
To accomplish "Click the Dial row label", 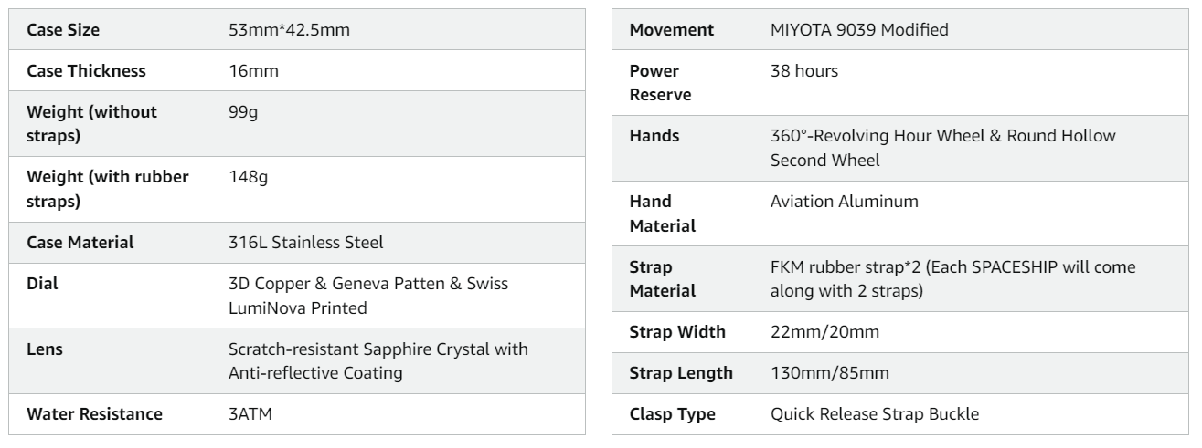I will click(42, 284).
